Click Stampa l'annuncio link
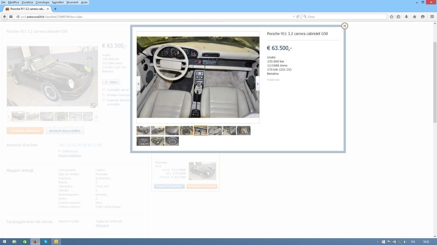The height and width of the screenshot is (245, 437). coord(119,95)
